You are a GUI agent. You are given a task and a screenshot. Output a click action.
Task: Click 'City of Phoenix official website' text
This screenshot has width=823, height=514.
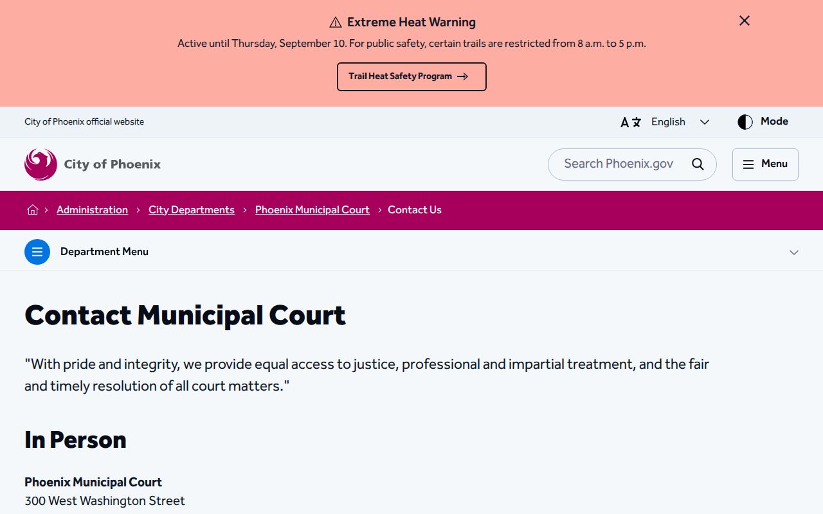[x=84, y=122]
